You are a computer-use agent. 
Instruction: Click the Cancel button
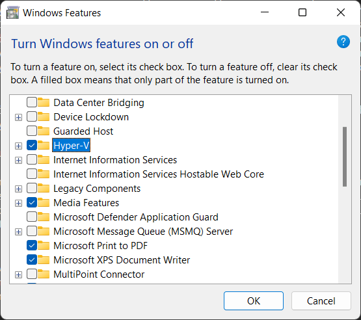[x=321, y=301]
